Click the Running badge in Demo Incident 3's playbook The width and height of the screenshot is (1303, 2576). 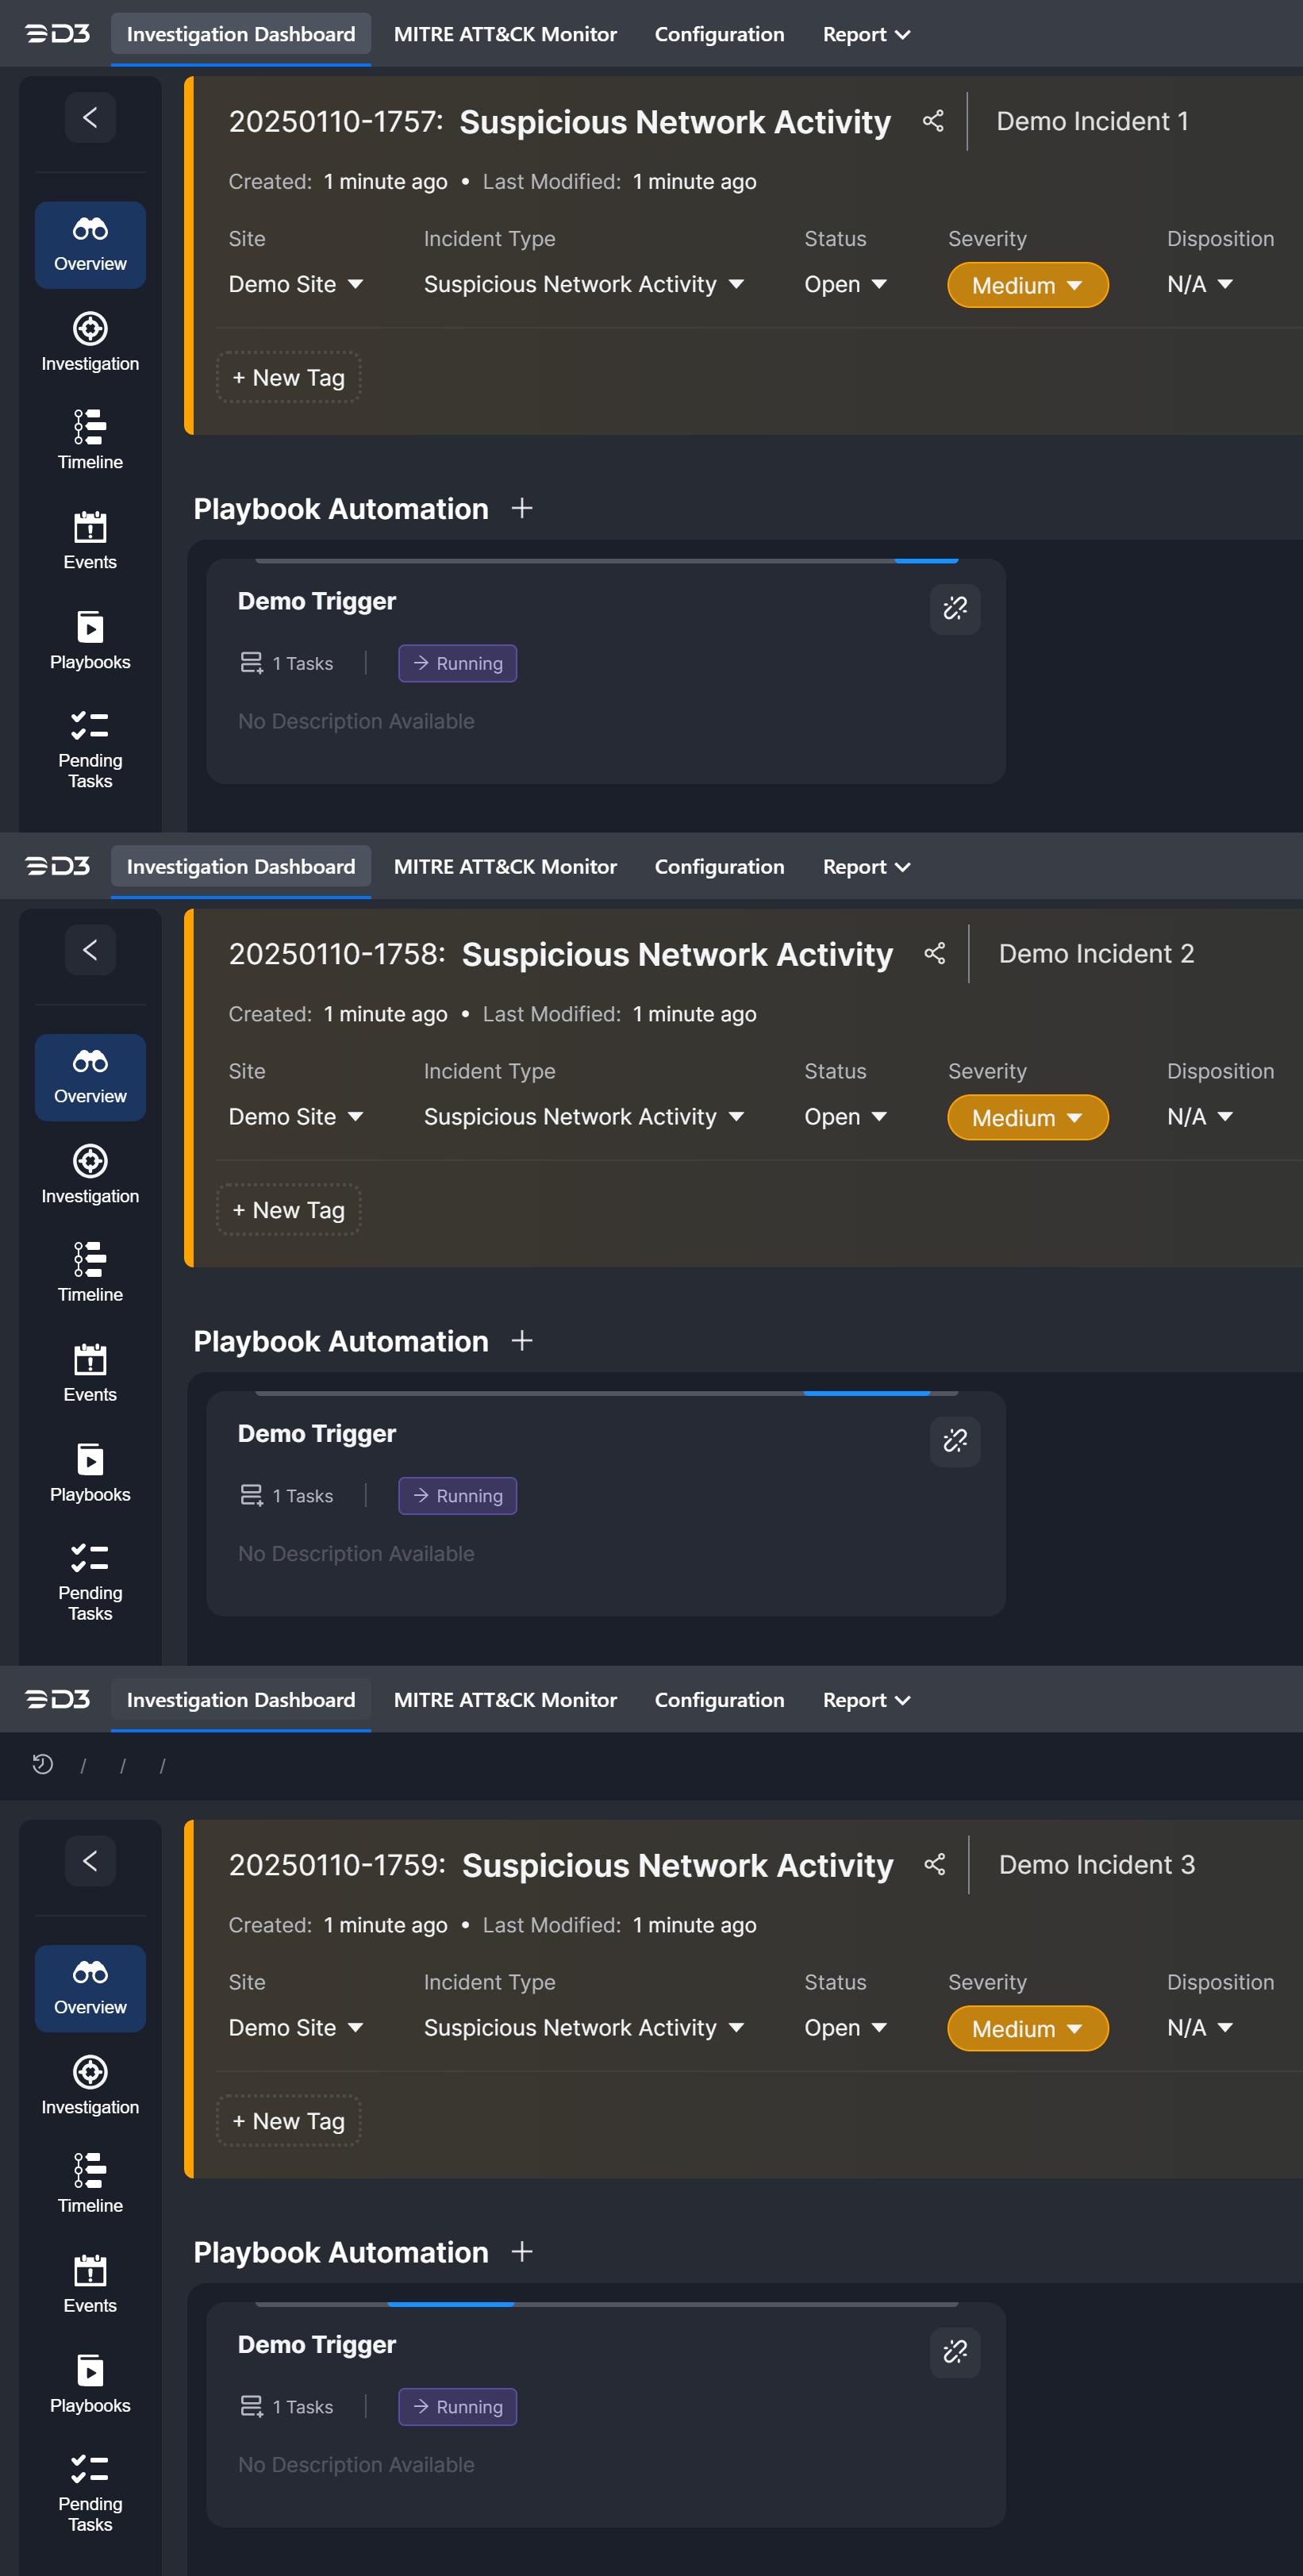[457, 2407]
